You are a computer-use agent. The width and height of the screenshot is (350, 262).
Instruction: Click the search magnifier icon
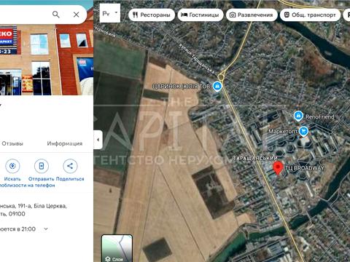[x=56, y=15]
